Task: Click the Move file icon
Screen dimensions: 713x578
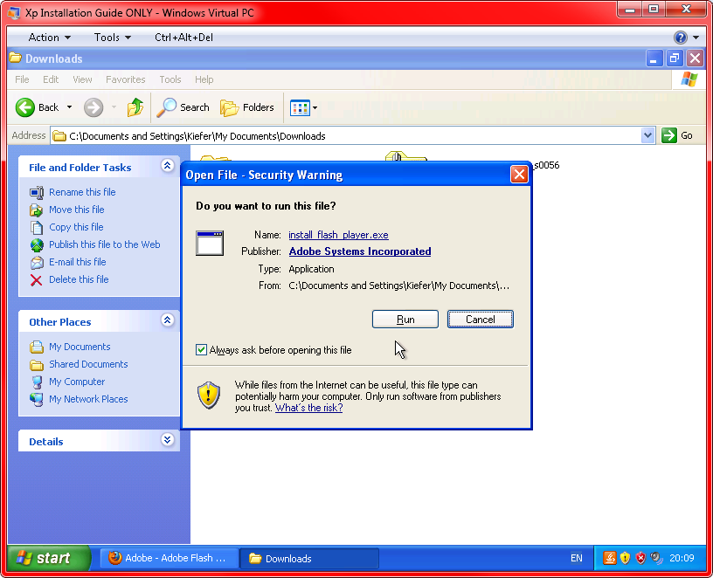Action: 37,210
